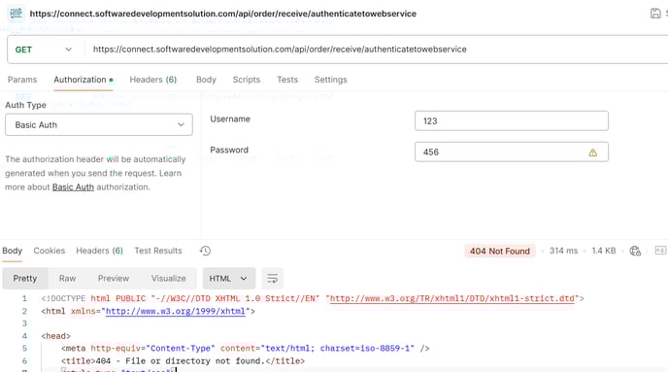The width and height of the screenshot is (668, 372).
Task: Click the HTTP request type icon
Action: coord(16,14)
